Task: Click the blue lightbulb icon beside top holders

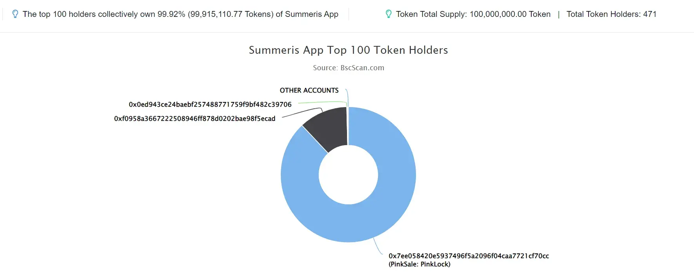Action: (x=15, y=14)
